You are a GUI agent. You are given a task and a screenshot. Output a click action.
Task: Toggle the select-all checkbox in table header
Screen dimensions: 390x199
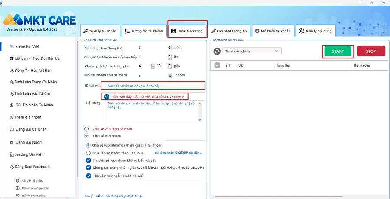pyautogui.click(x=217, y=65)
